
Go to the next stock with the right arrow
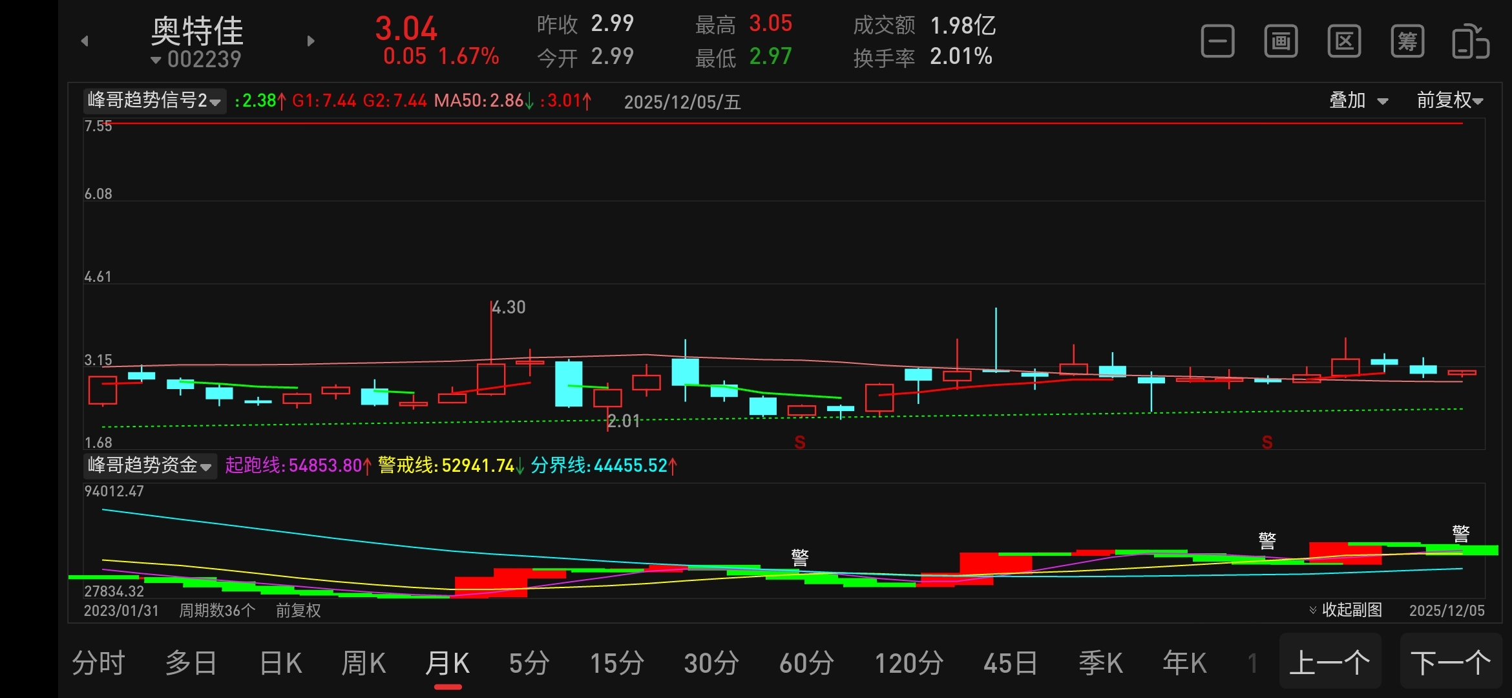(x=311, y=41)
